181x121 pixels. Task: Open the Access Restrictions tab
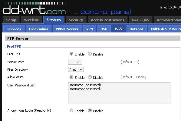pos(107,20)
